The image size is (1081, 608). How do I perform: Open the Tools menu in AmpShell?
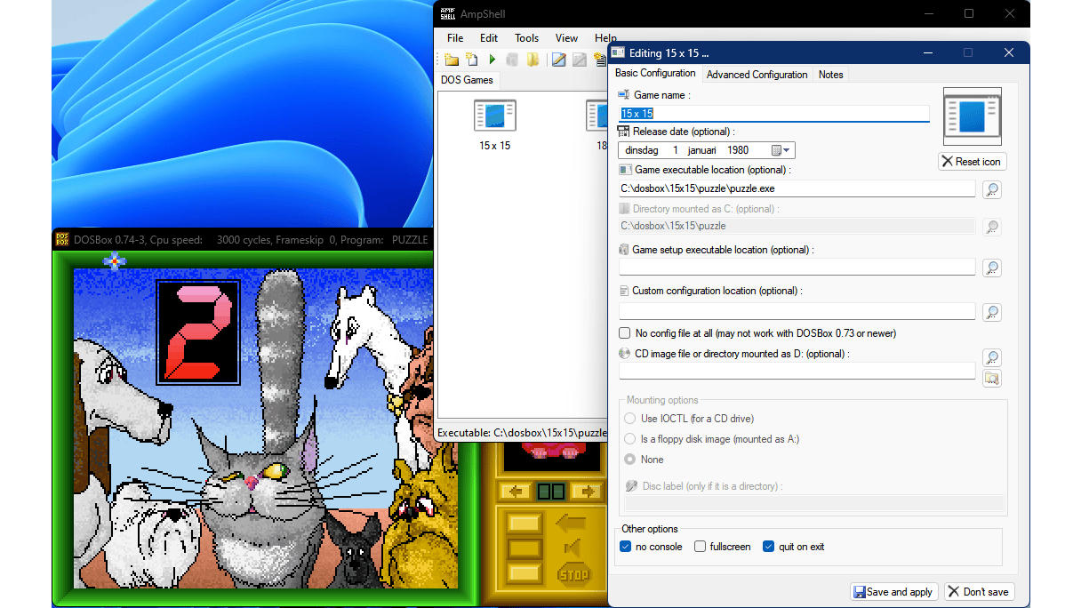tap(527, 38)
